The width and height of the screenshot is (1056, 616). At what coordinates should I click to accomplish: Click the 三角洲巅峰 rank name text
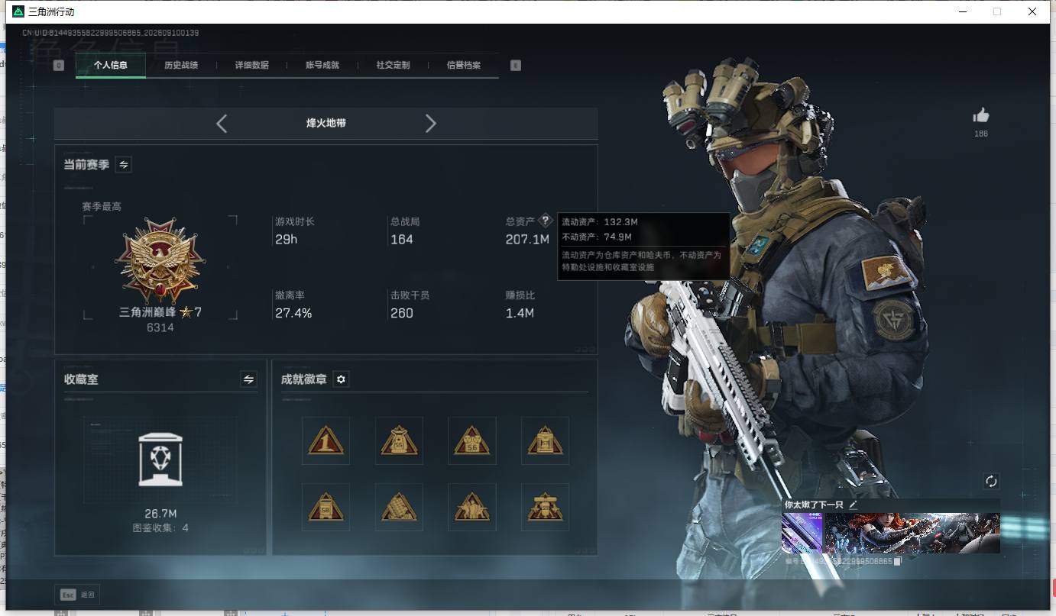coord(148,312)
